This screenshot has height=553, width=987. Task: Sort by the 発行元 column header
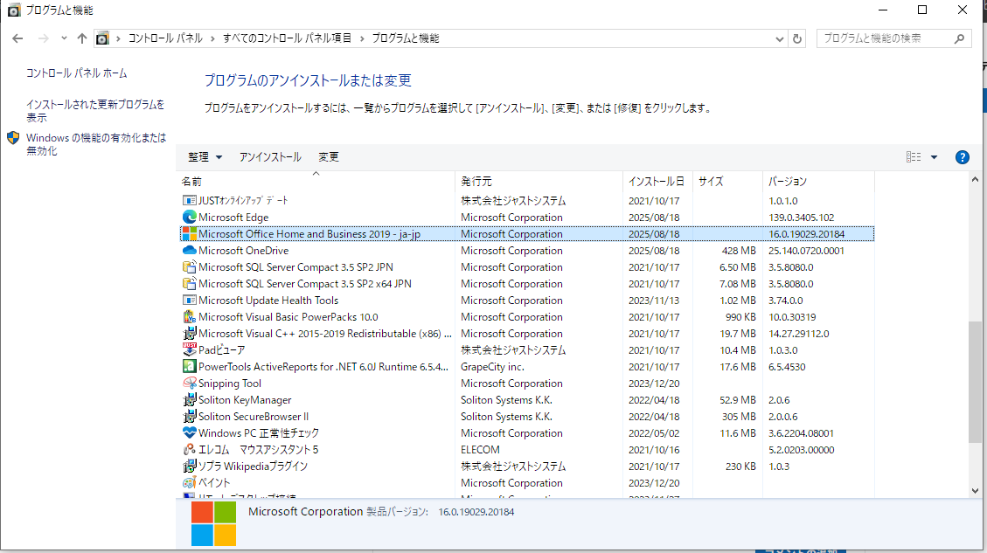point(539,181)
